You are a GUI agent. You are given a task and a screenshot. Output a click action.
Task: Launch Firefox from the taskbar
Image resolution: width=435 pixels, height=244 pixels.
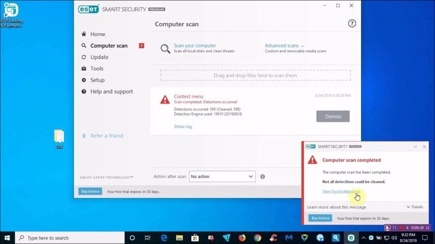(242, 238)
